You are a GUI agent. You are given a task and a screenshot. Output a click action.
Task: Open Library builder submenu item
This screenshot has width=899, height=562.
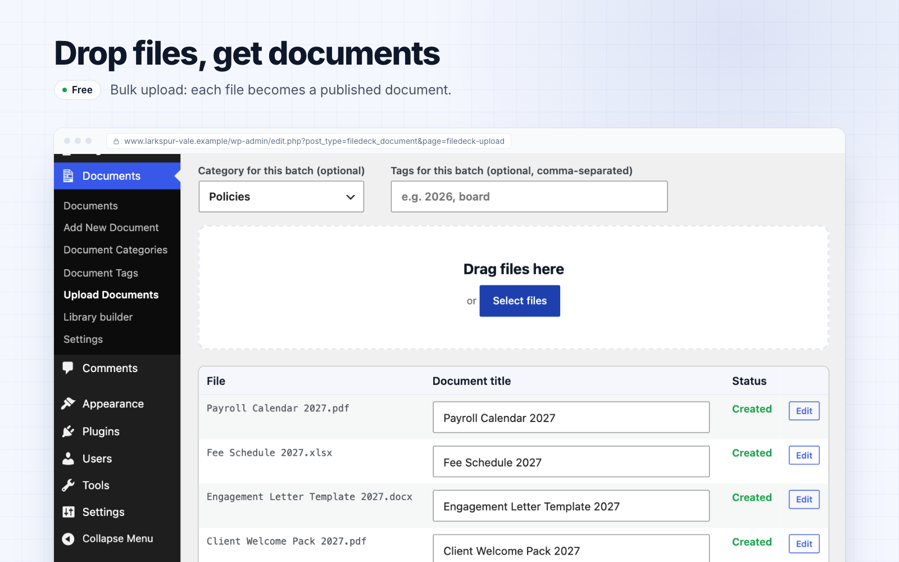(x=98, y=317)
